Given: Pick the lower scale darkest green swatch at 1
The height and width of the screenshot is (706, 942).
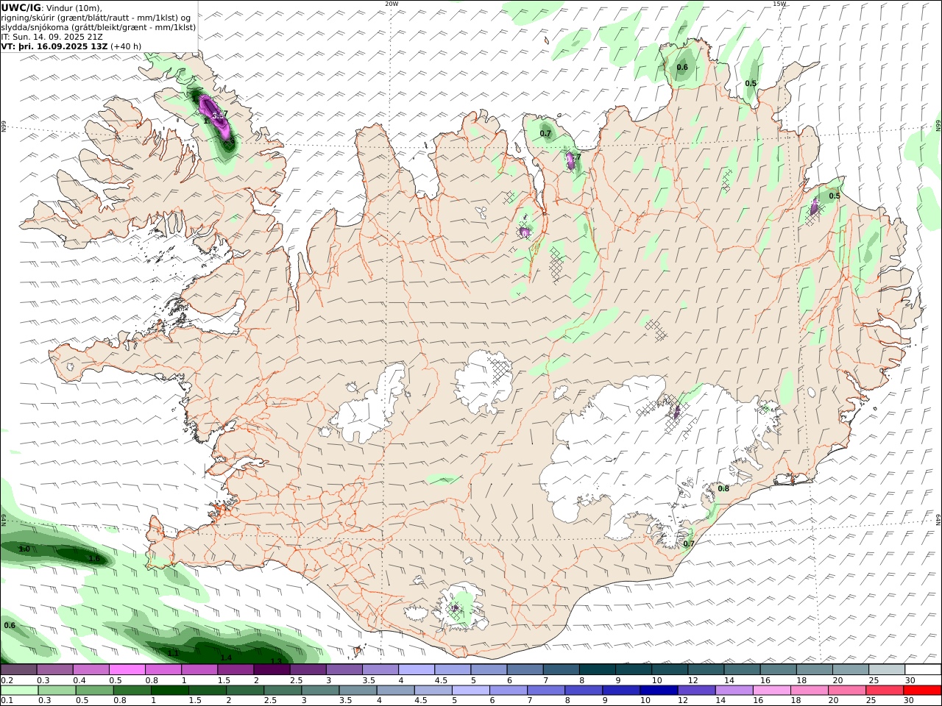Looking at the screenshot, I should coord(169,691).
